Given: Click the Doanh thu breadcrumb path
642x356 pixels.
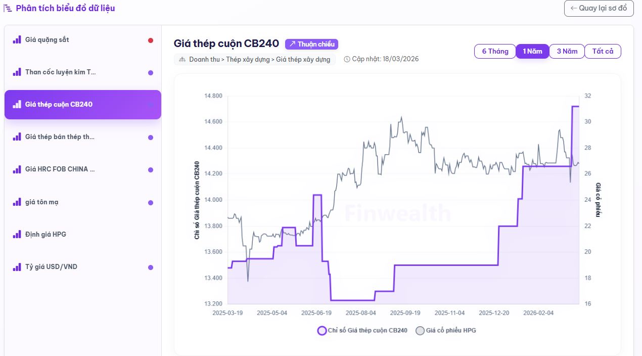Looking at the screenshot, I should click(x=259, y=60).
